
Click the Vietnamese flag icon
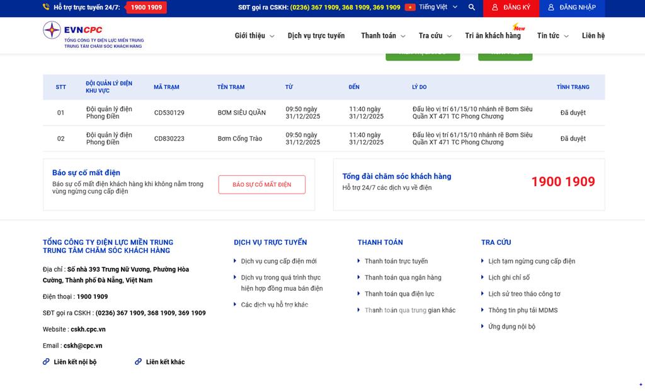pos(410,8)
